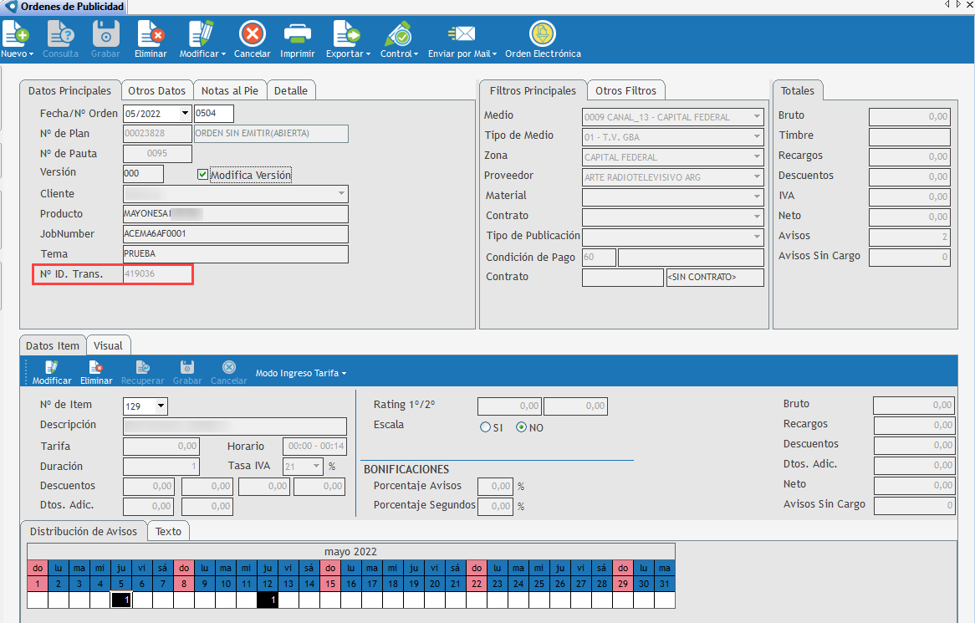The image size is (975, 623).
Task: Click the Nuevo document icon
Action: [x=16, y=34]
